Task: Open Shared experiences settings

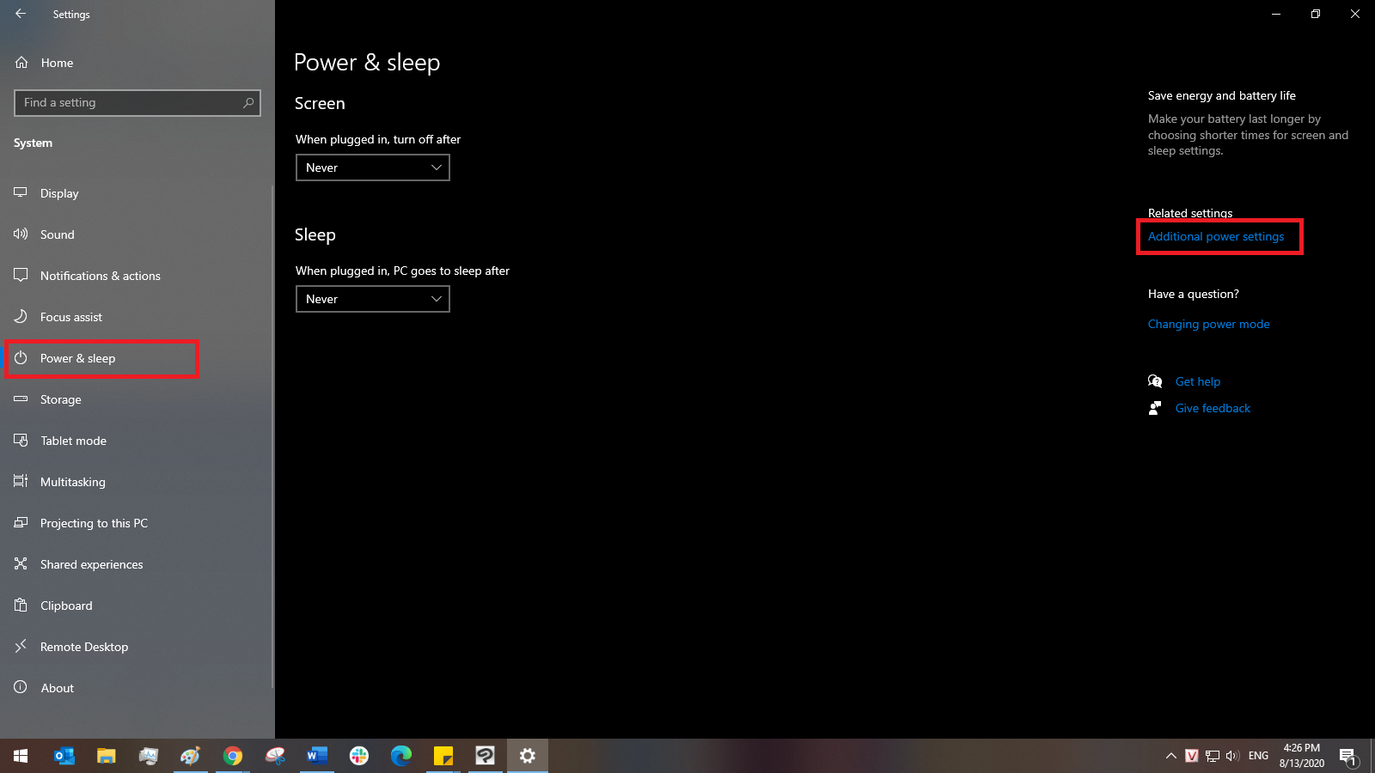Action: point(137,564)
